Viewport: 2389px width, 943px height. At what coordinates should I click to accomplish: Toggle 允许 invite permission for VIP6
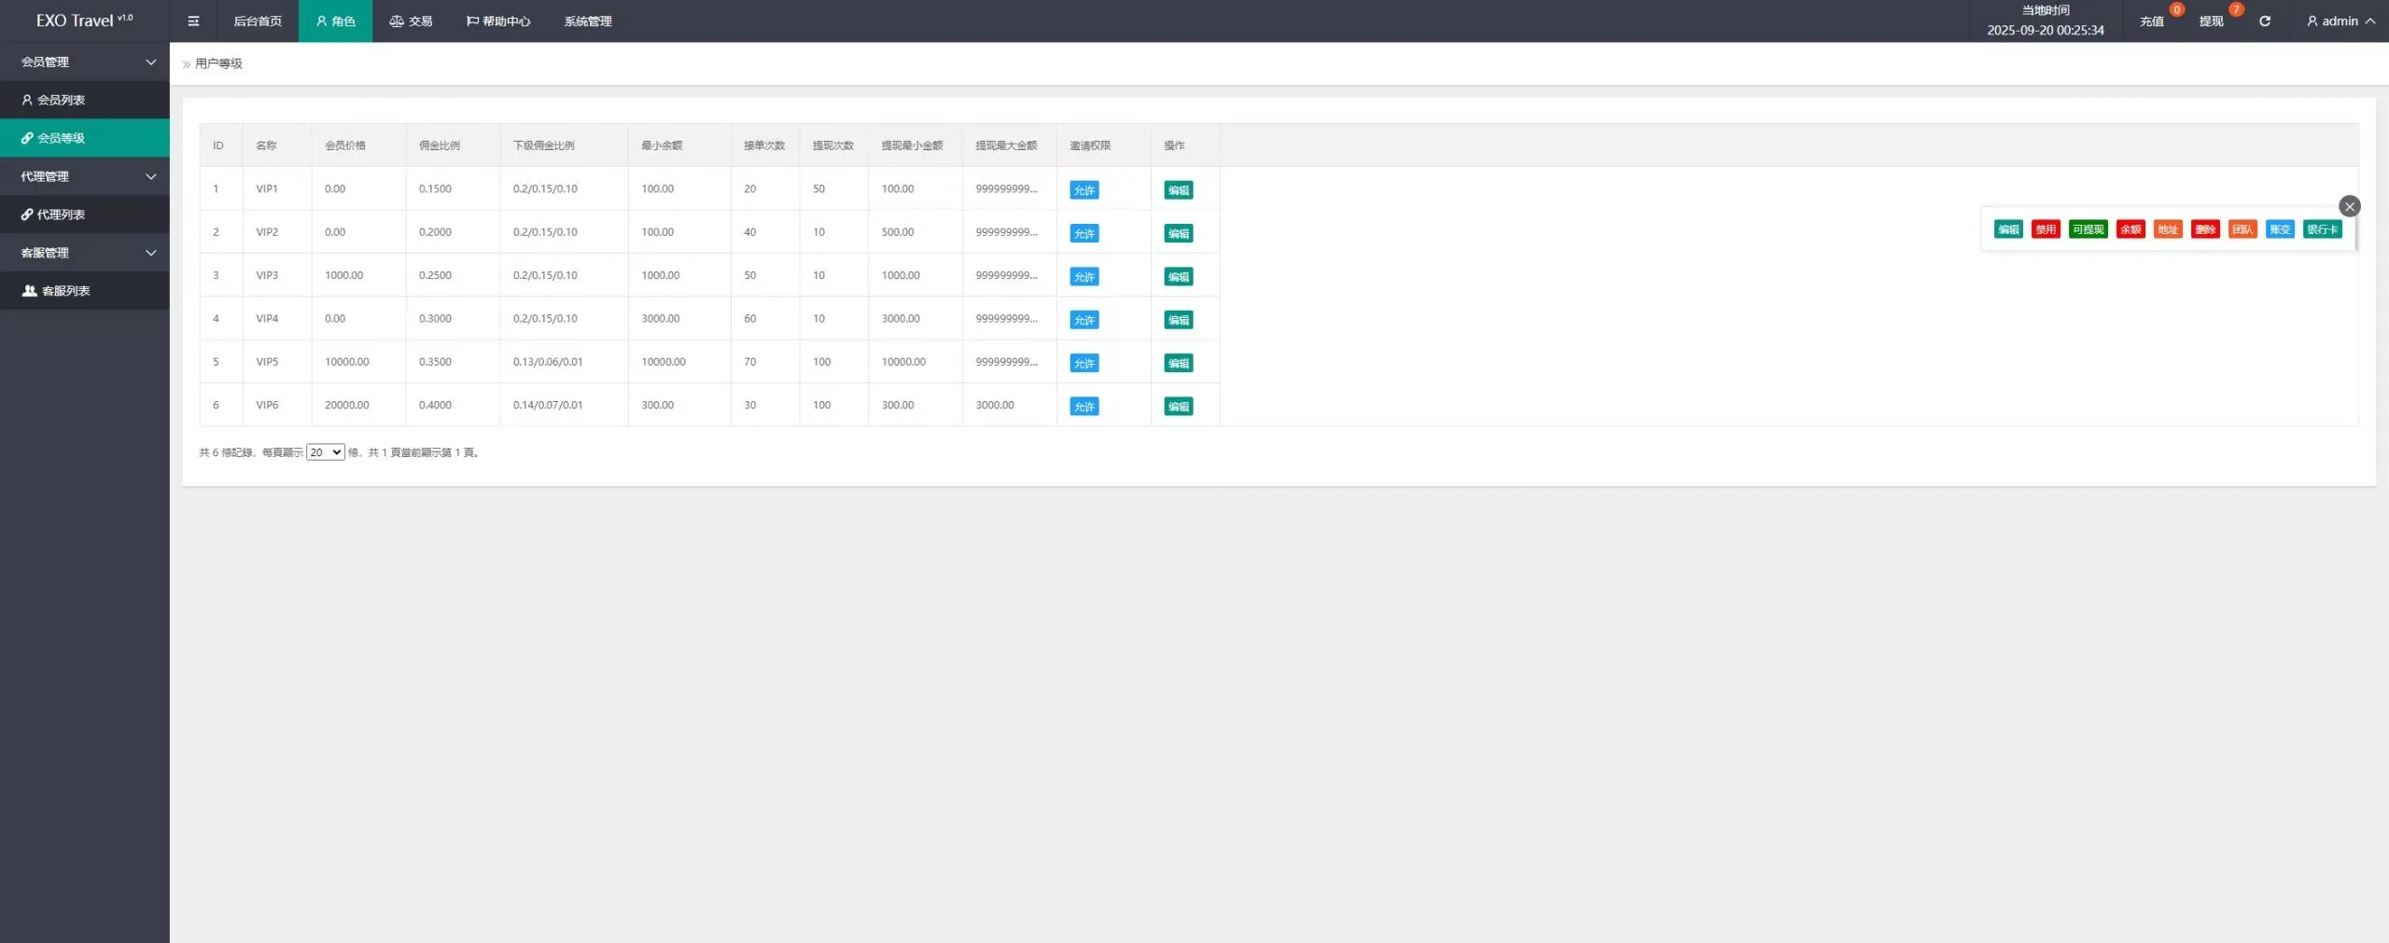click(1084, 407)
